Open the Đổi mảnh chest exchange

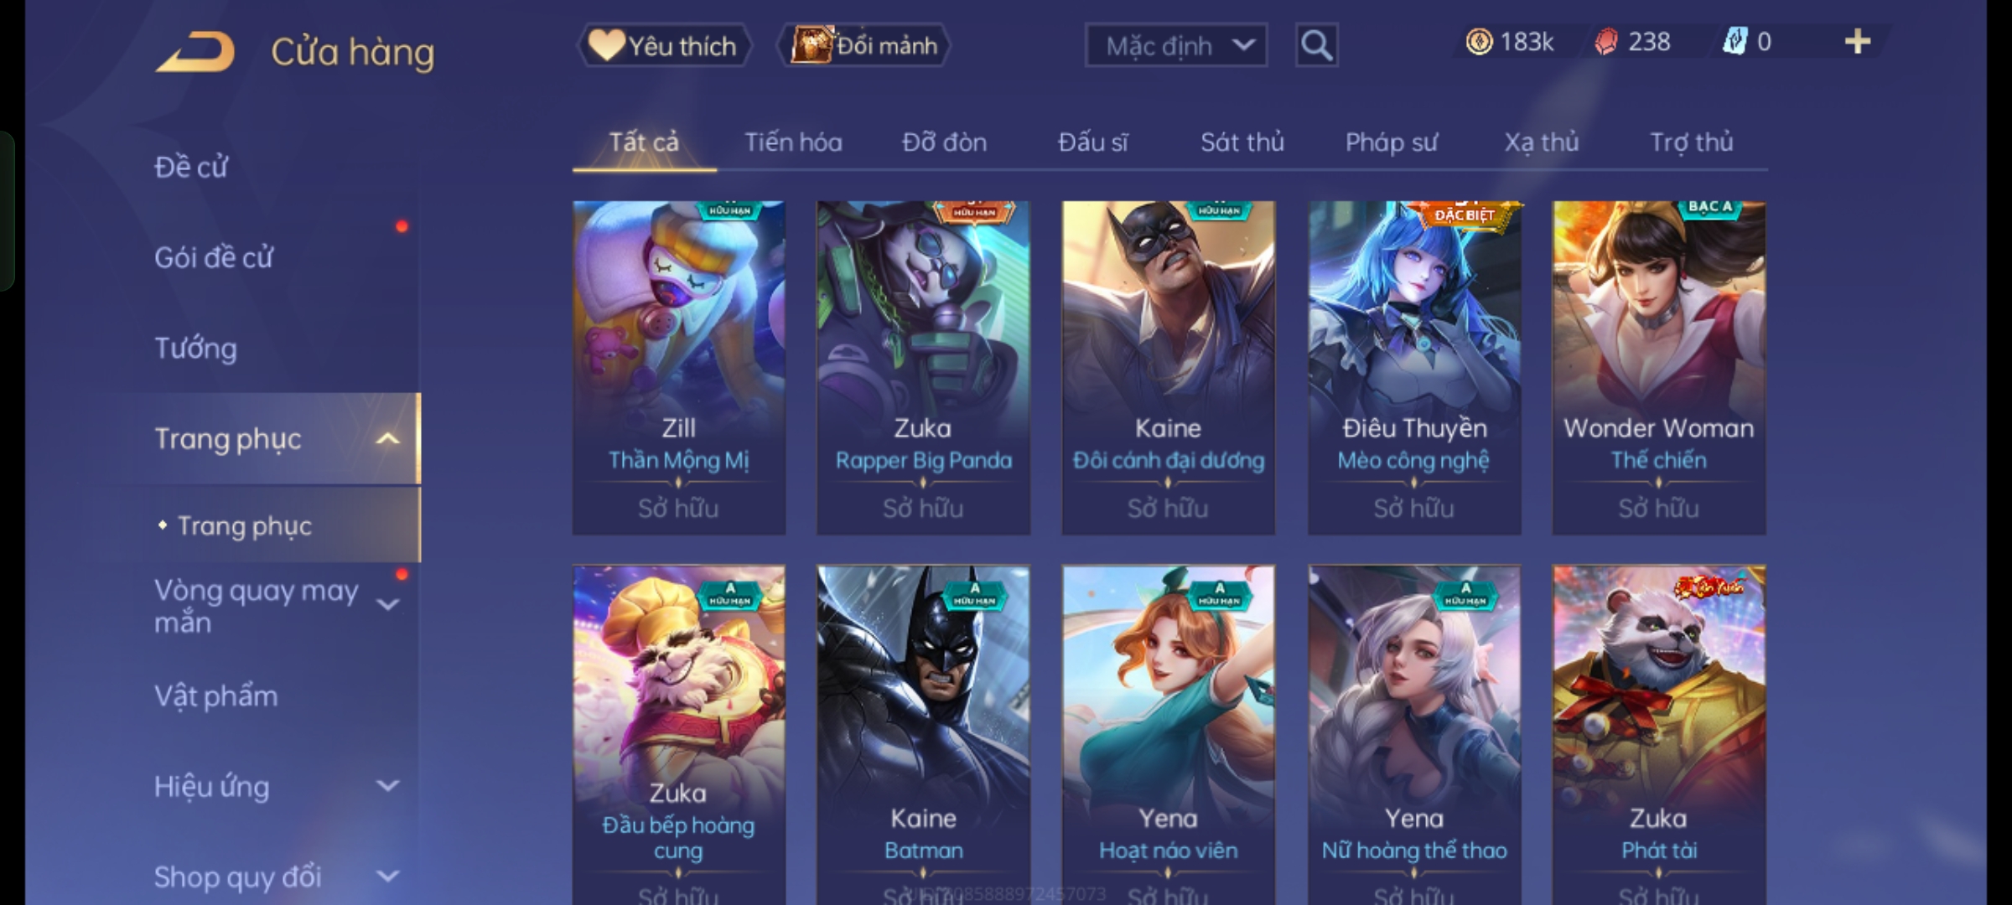(864, 45)
